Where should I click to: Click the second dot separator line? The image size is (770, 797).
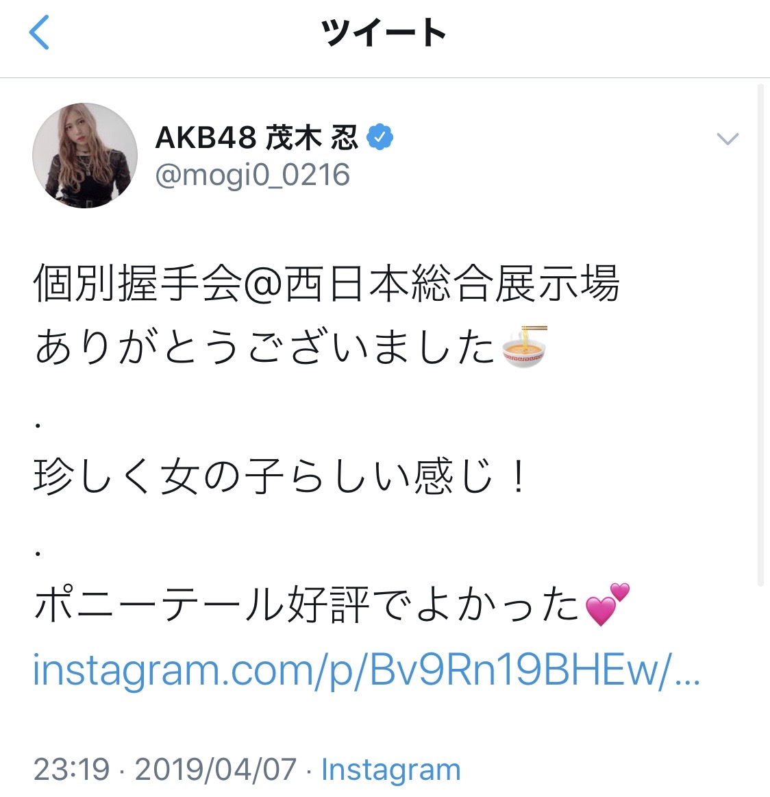[38, 552]
